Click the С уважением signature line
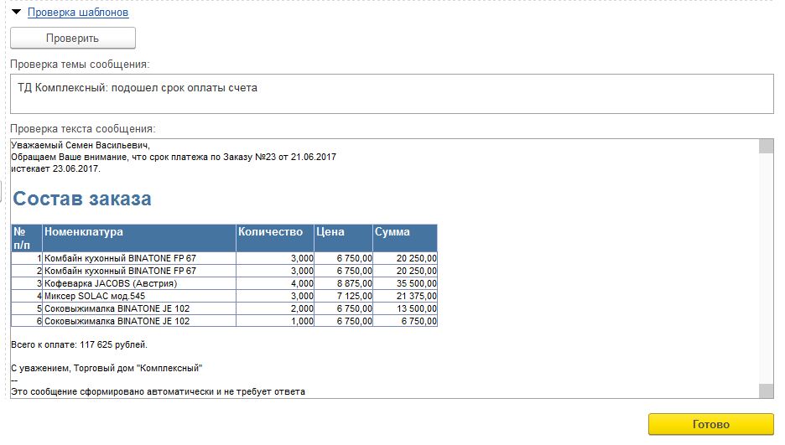 (x=107, y=368)
